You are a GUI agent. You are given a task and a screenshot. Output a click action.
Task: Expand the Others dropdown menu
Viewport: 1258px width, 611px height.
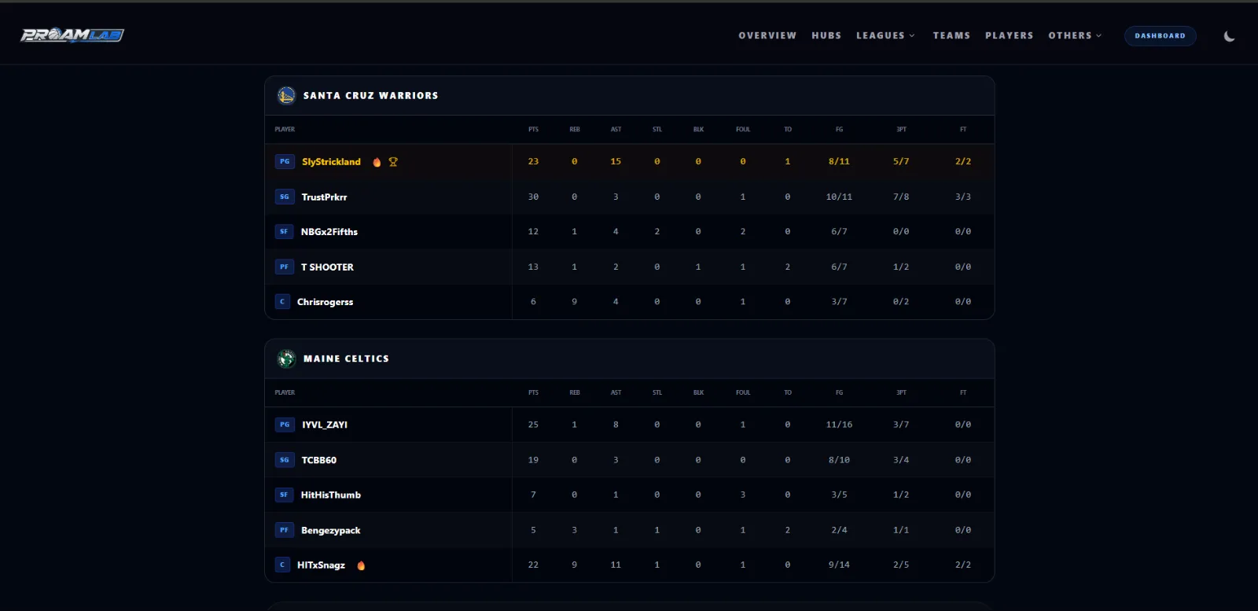(1075, 35)
